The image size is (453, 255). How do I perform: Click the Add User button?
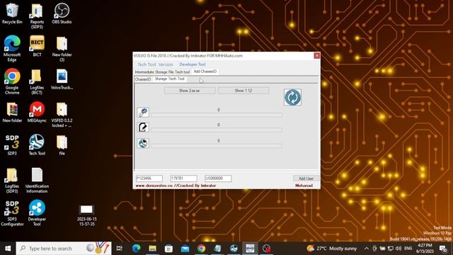[x=306, y=178]
